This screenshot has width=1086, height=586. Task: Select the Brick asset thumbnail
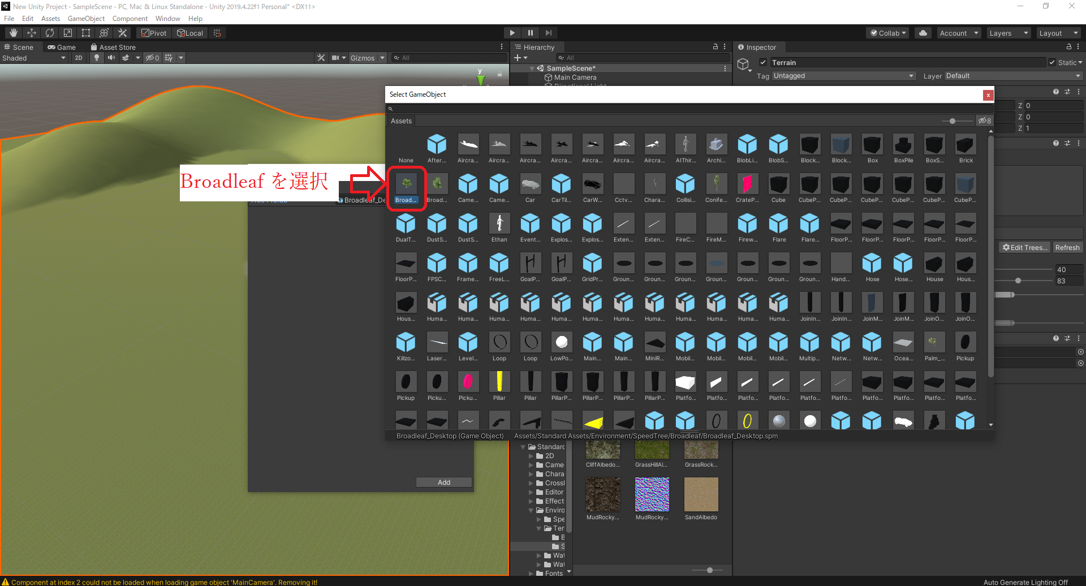966,149
